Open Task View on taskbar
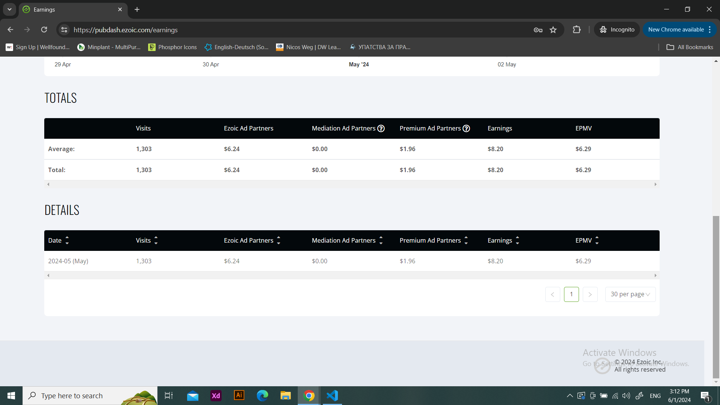Image resolution: width=720 pixels, height=405 pixels. (x=169, y=396)
